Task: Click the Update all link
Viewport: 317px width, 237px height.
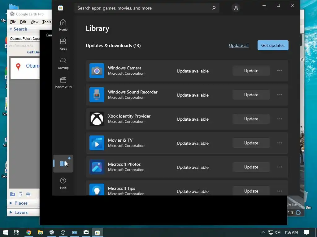Action: click(239, 46)
